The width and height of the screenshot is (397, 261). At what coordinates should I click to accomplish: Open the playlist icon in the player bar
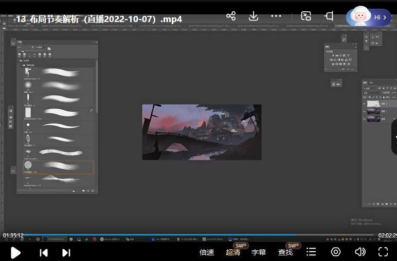(311, 252)
